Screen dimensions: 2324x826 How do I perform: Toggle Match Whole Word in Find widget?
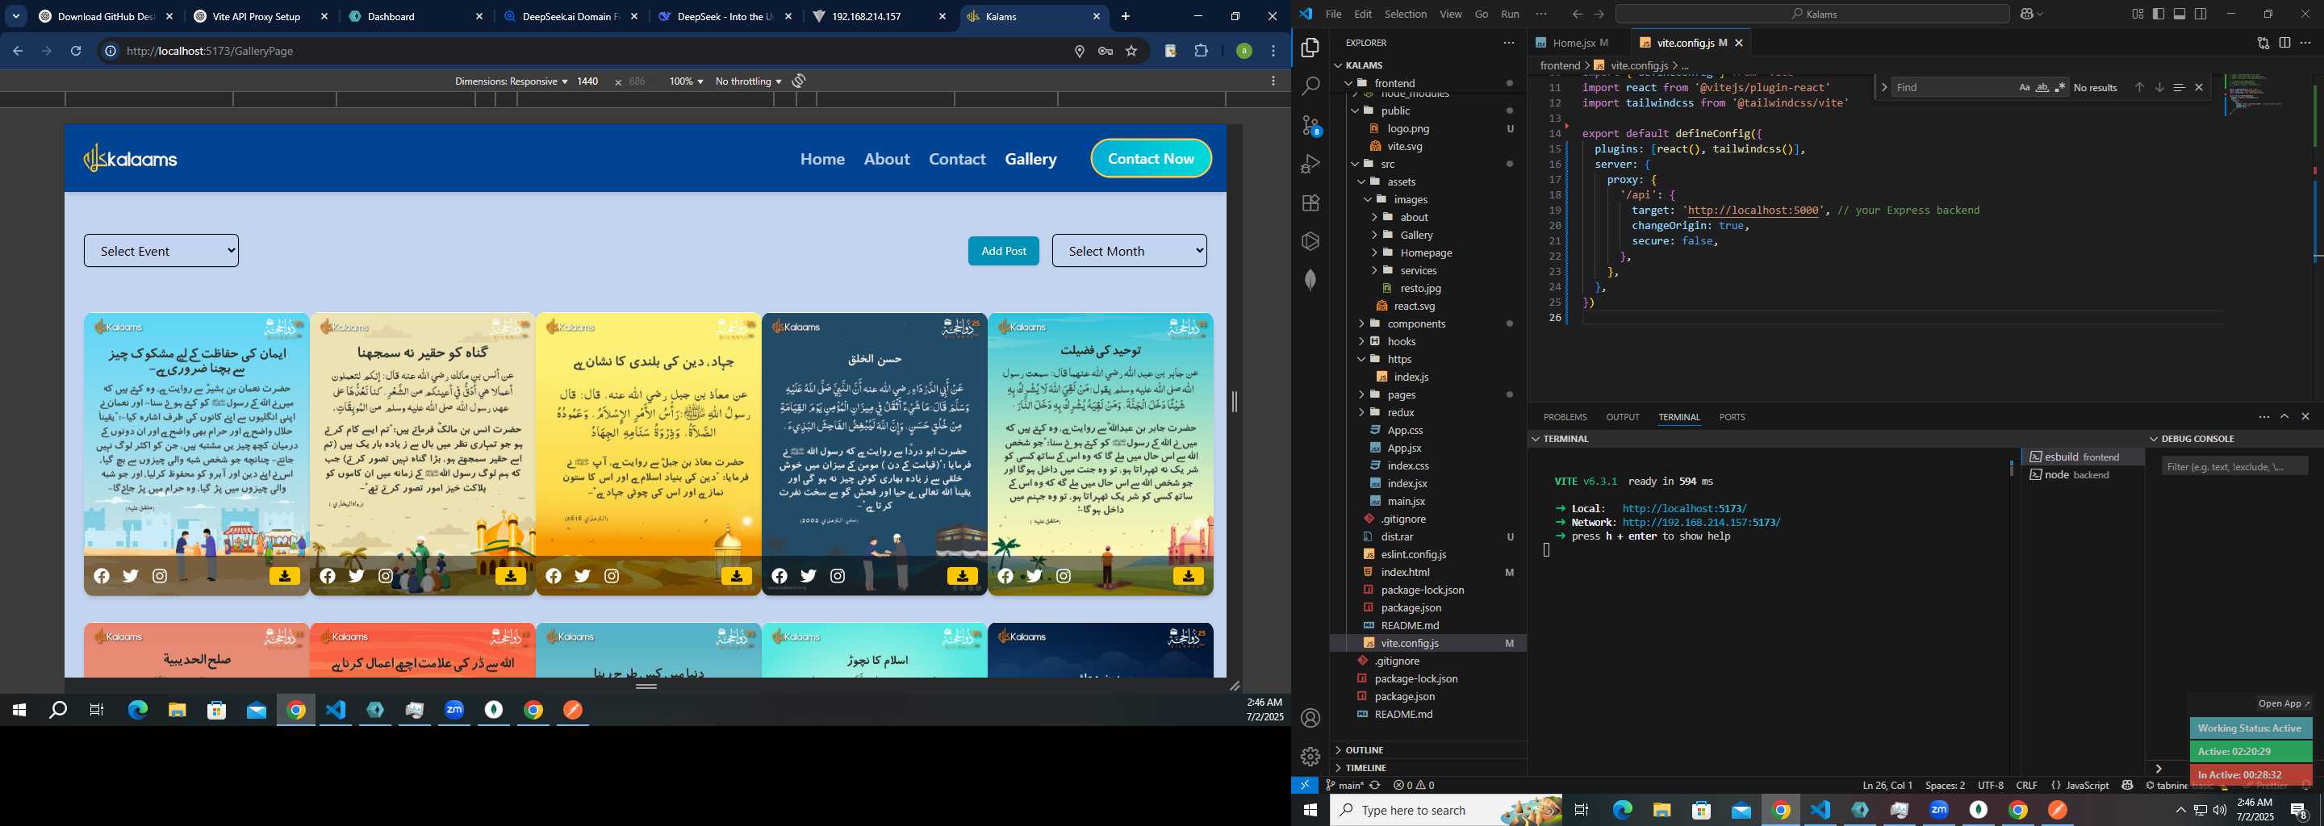tap(2042, 87)
